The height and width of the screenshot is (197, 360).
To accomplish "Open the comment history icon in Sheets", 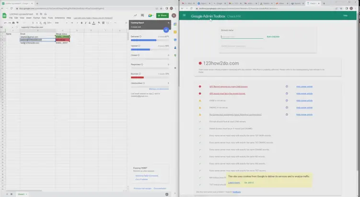I will click(142, 15).
